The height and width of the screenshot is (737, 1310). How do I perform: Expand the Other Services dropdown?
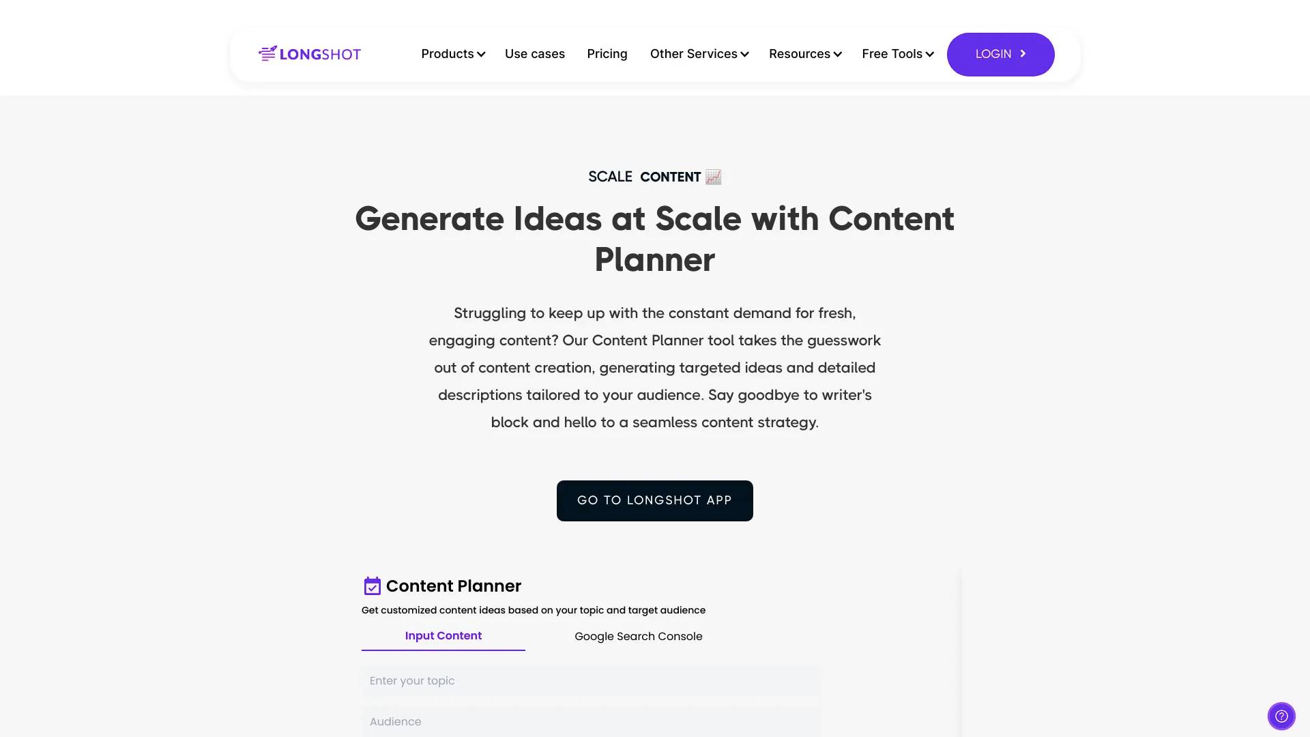pos(700,54)
